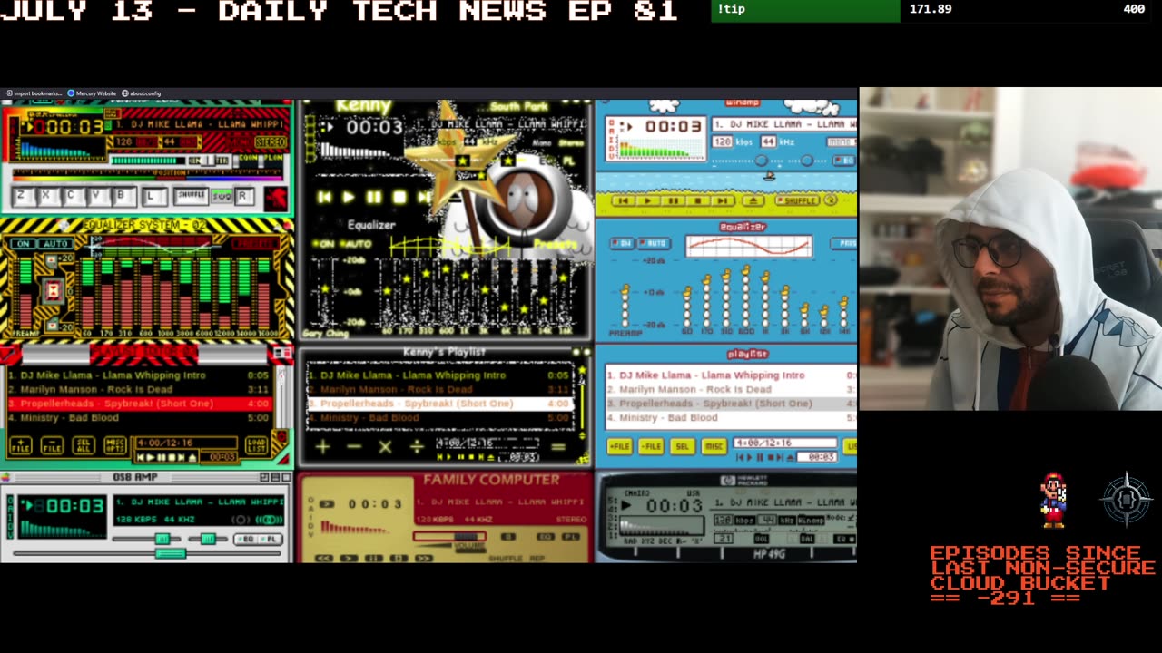Select Ministry - Bad Blood in red playlist

pyautogui.click(x=139, y=418)
